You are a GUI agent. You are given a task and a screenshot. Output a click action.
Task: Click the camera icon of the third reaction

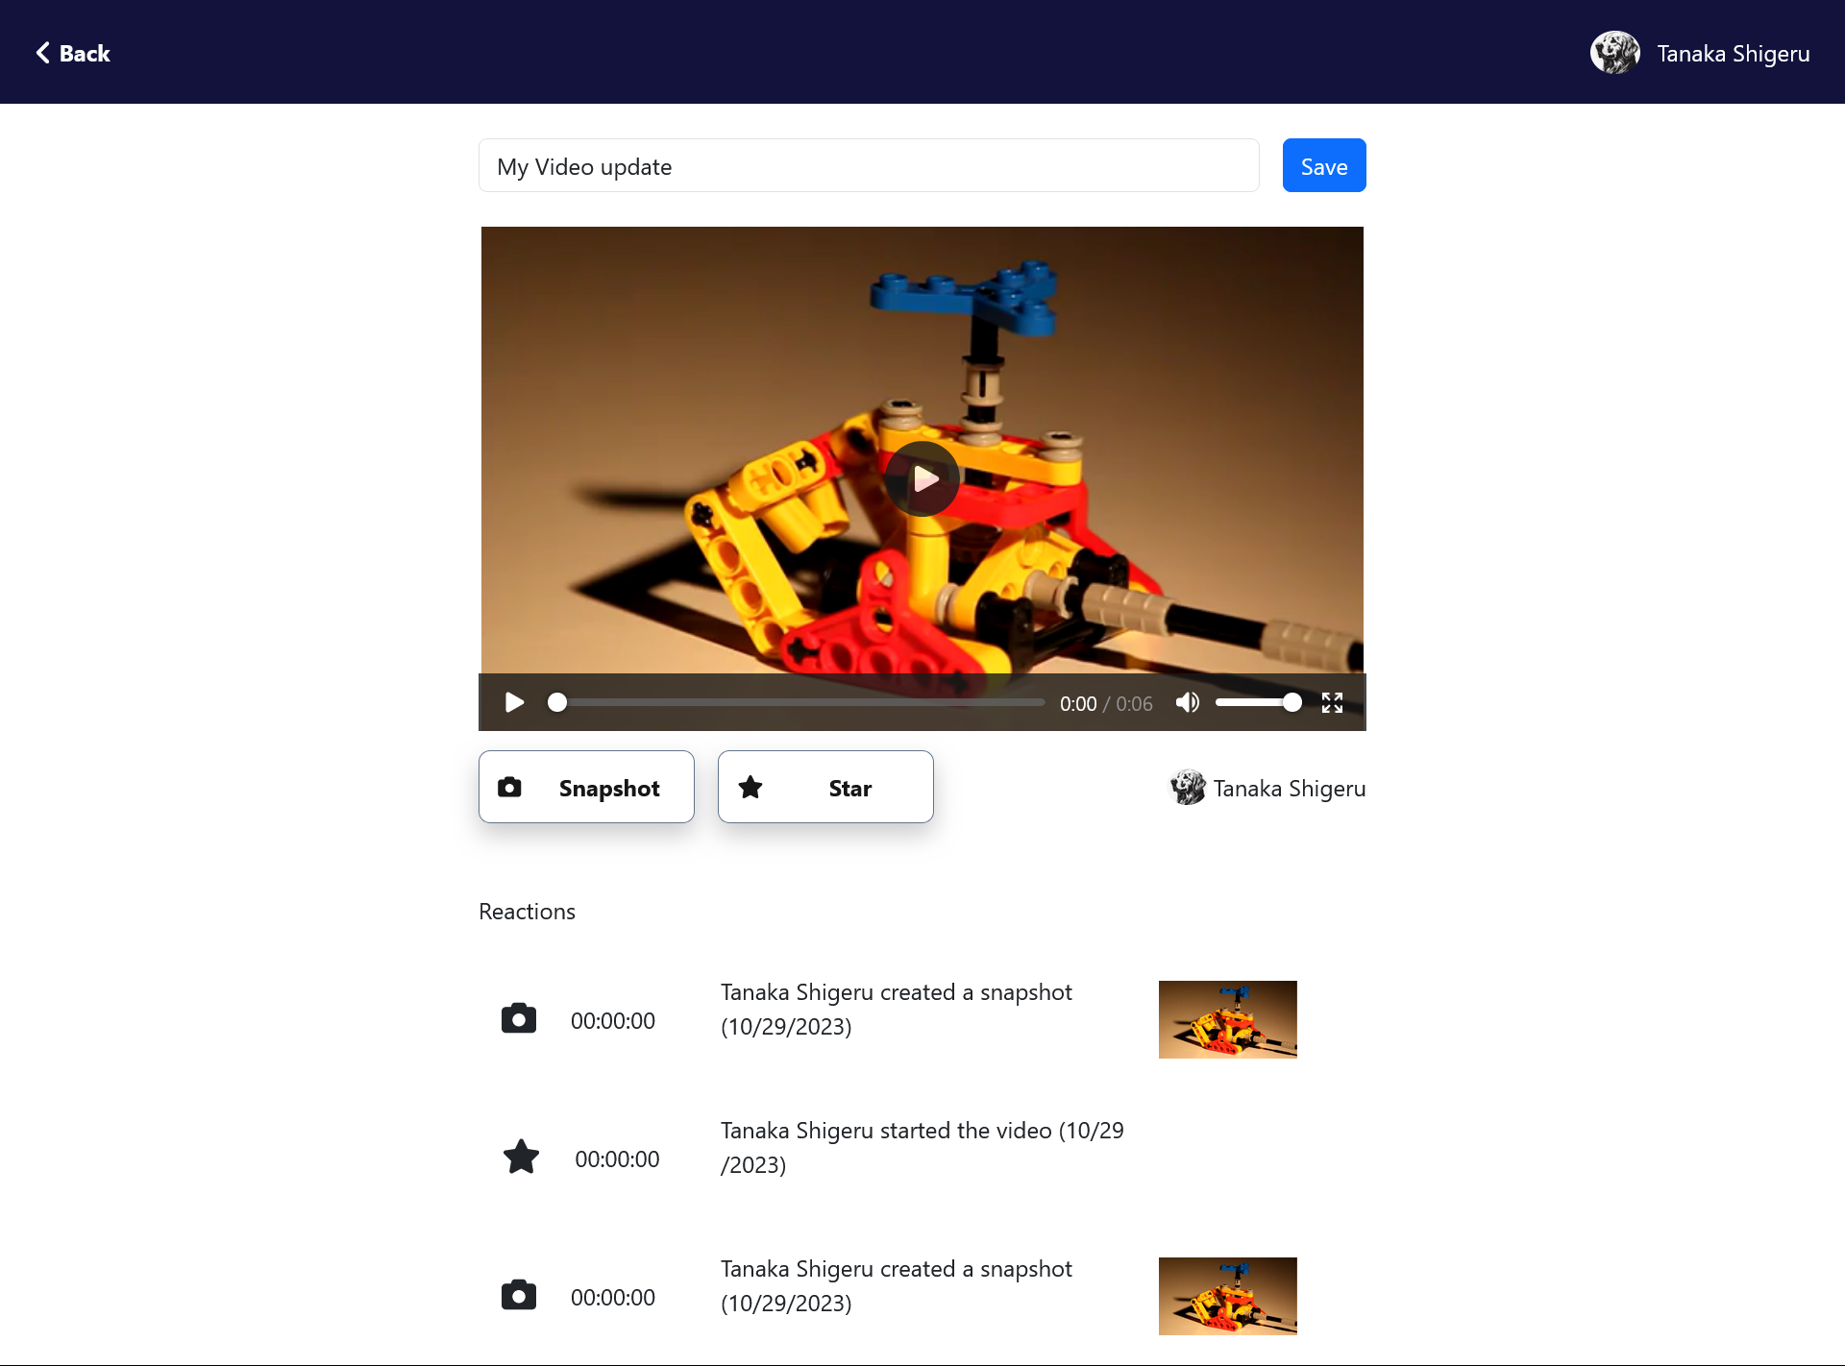point(519,1295)
